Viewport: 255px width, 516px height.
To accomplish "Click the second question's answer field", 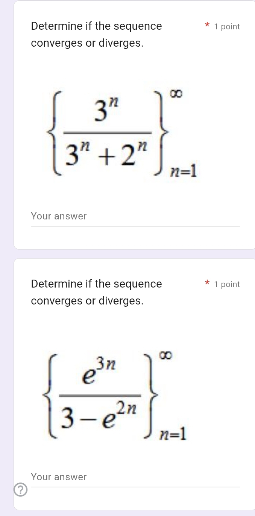I will tap(135, 477).
